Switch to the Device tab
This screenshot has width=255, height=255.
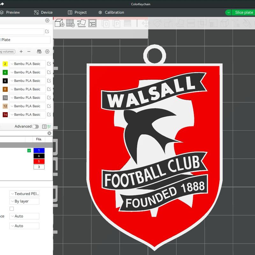click(x=43, y=12)
